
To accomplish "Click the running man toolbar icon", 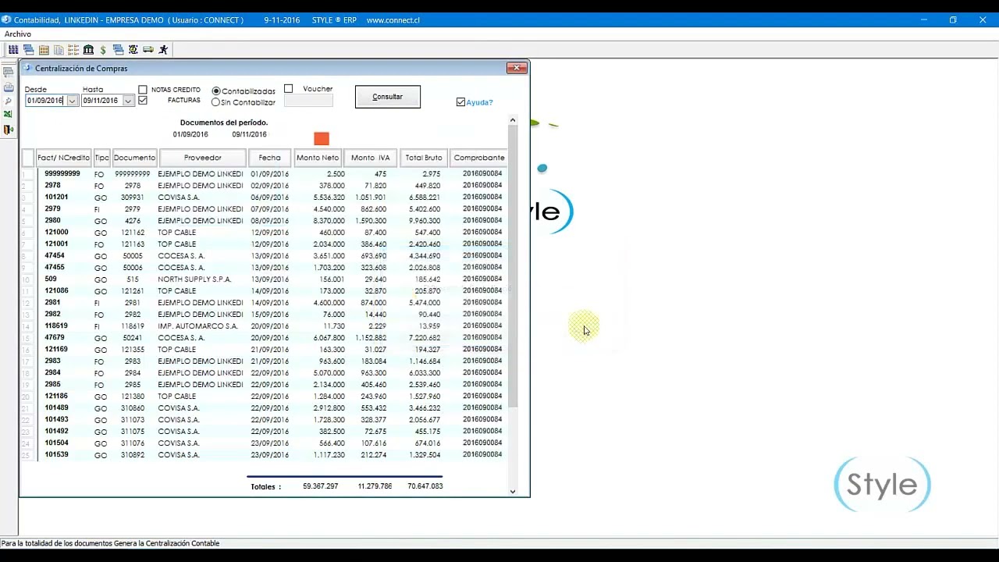I will [163, 50].
